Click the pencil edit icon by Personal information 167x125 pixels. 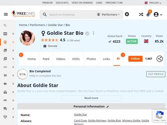(x=108, y=107)
